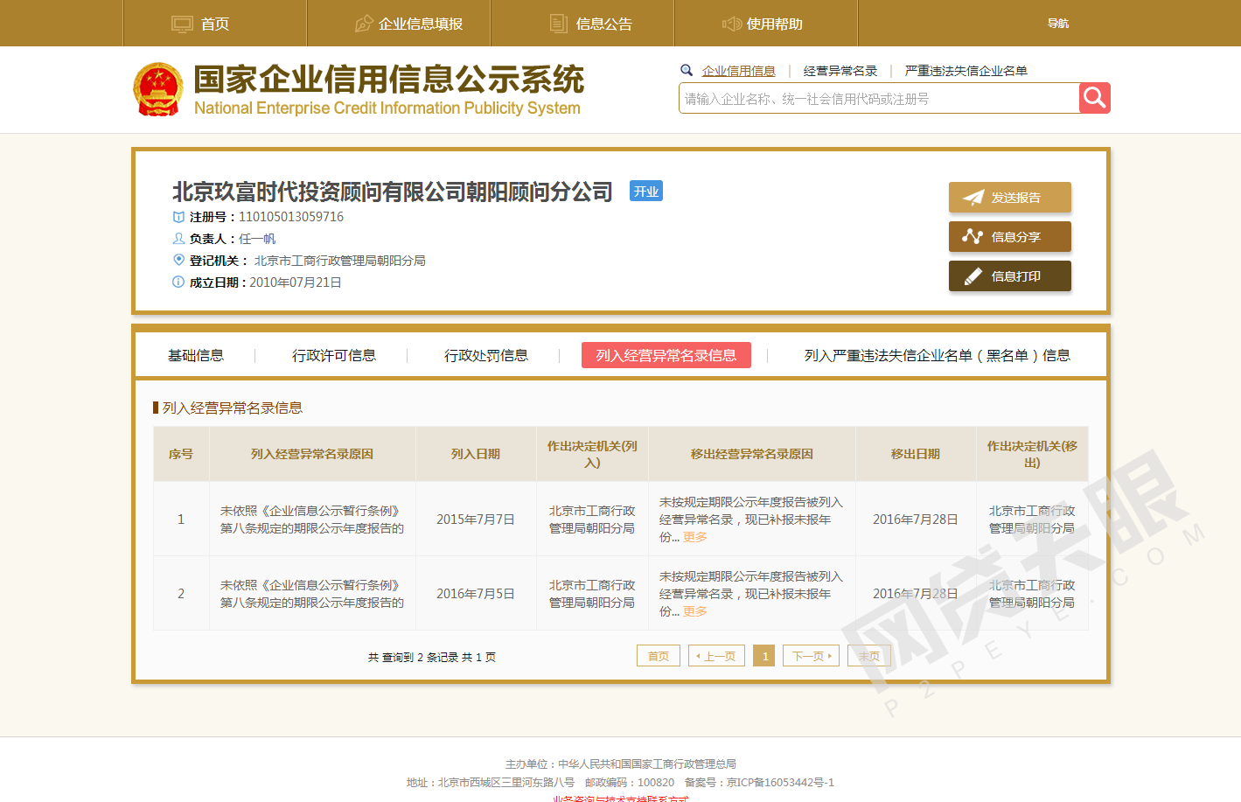Click row 2 removal date 2016年7月28日

(x=916, y=594)
